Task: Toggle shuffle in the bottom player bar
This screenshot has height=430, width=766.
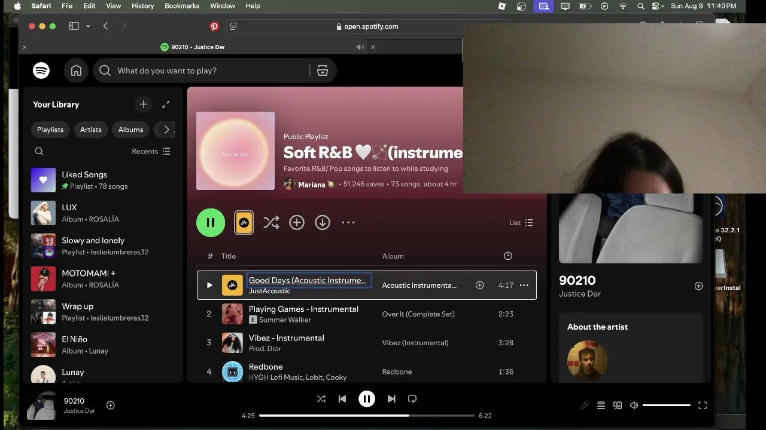Action: [x=321, y=399]
